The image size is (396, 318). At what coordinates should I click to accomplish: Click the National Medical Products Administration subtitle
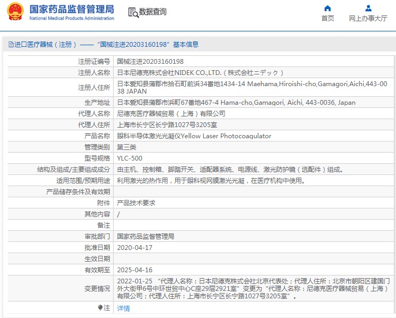coord(72,19)
